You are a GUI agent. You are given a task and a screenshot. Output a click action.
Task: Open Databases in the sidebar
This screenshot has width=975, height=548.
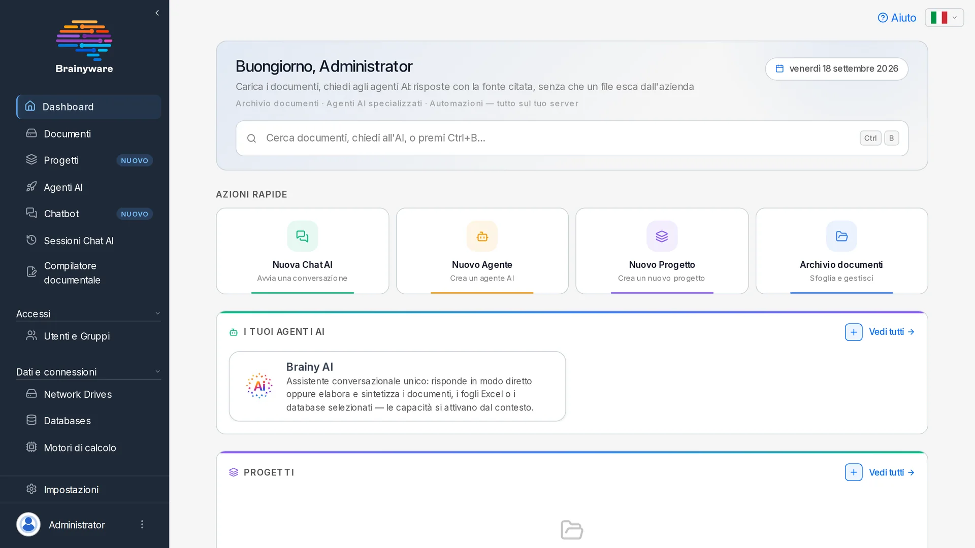89,421
